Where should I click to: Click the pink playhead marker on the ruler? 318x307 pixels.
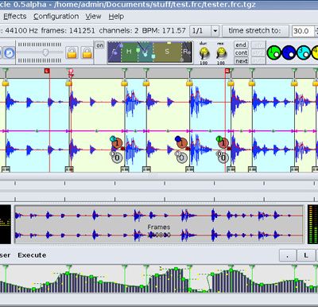click(x=71, y=72)
